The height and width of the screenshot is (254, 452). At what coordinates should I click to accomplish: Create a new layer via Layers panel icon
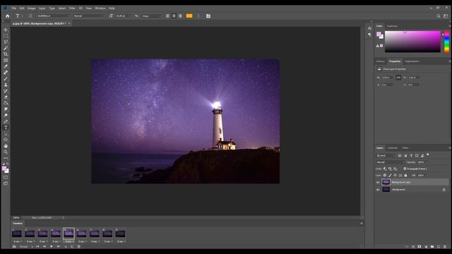click(439, 246)
